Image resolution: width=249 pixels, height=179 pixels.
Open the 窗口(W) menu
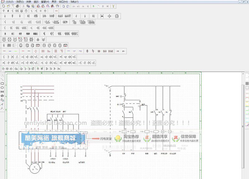click(63, 2)
